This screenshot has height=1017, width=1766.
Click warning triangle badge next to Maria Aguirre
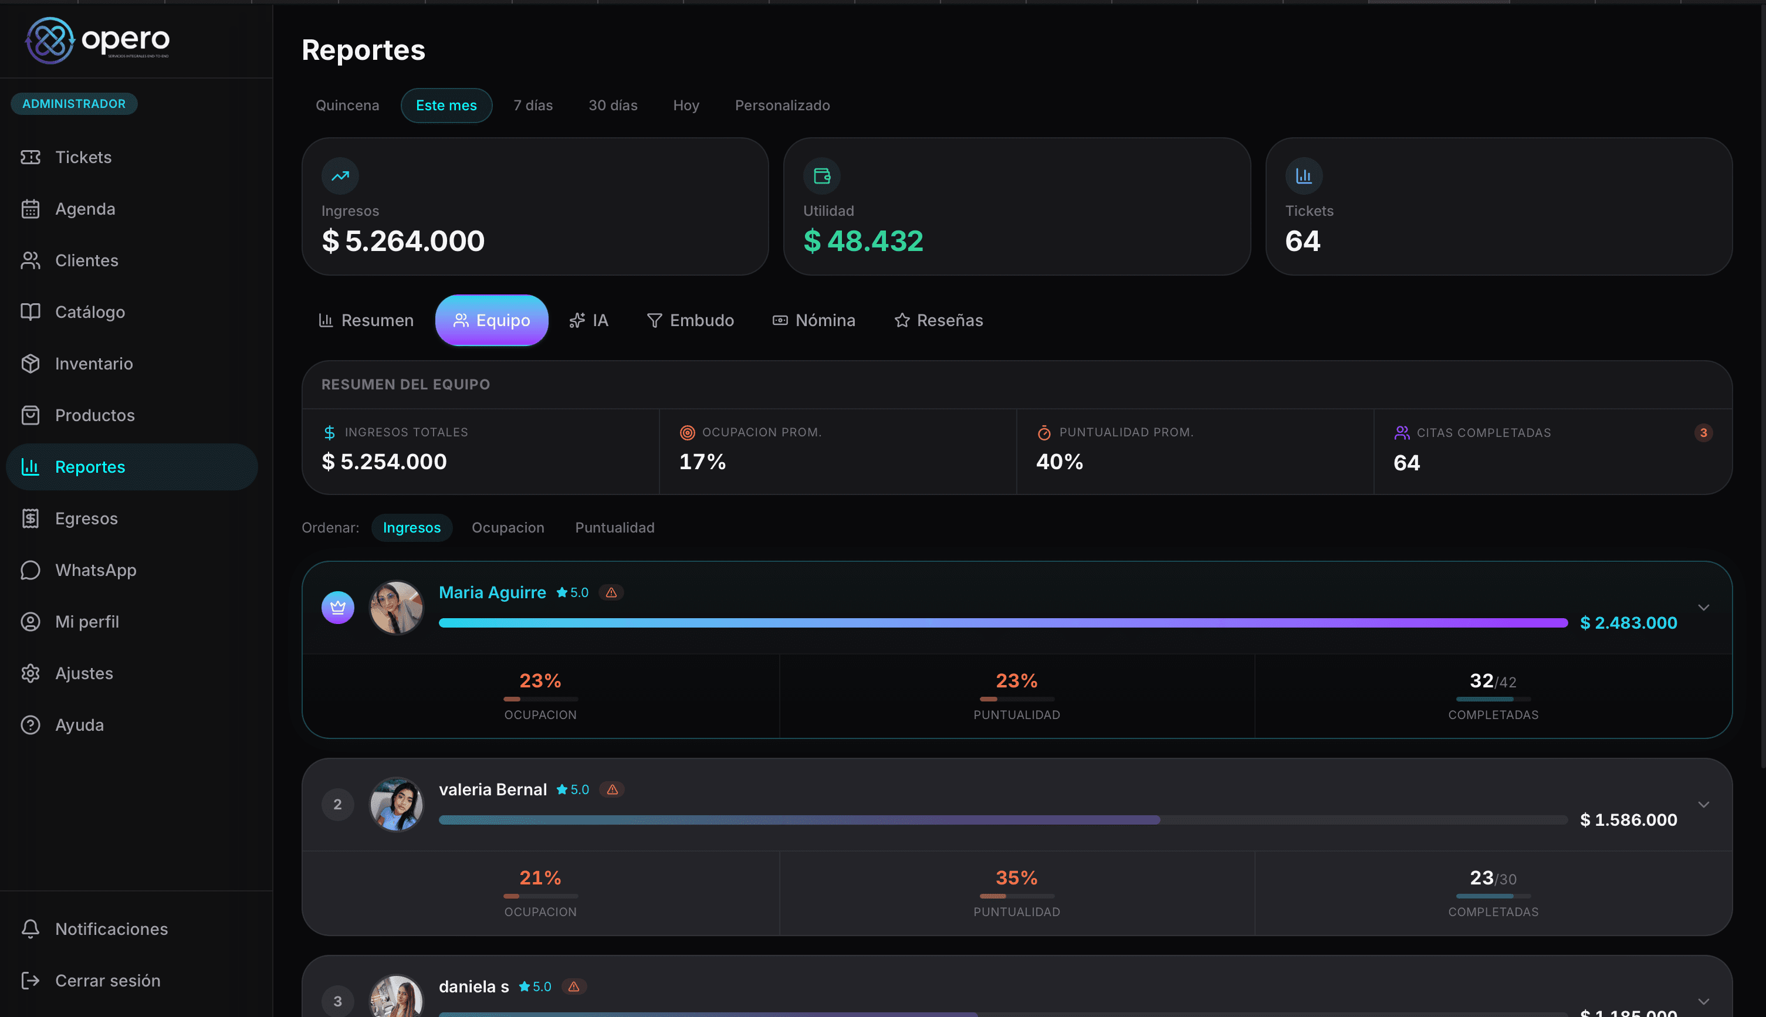(x=611, y=592)
